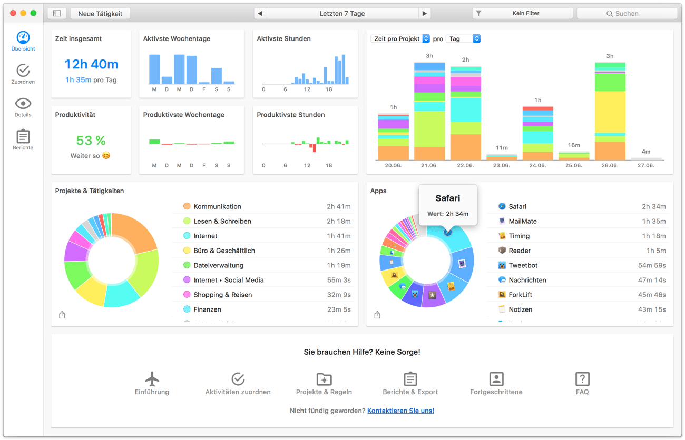
Task: Open Einführung airplane help icon
Action: (152, 379)
